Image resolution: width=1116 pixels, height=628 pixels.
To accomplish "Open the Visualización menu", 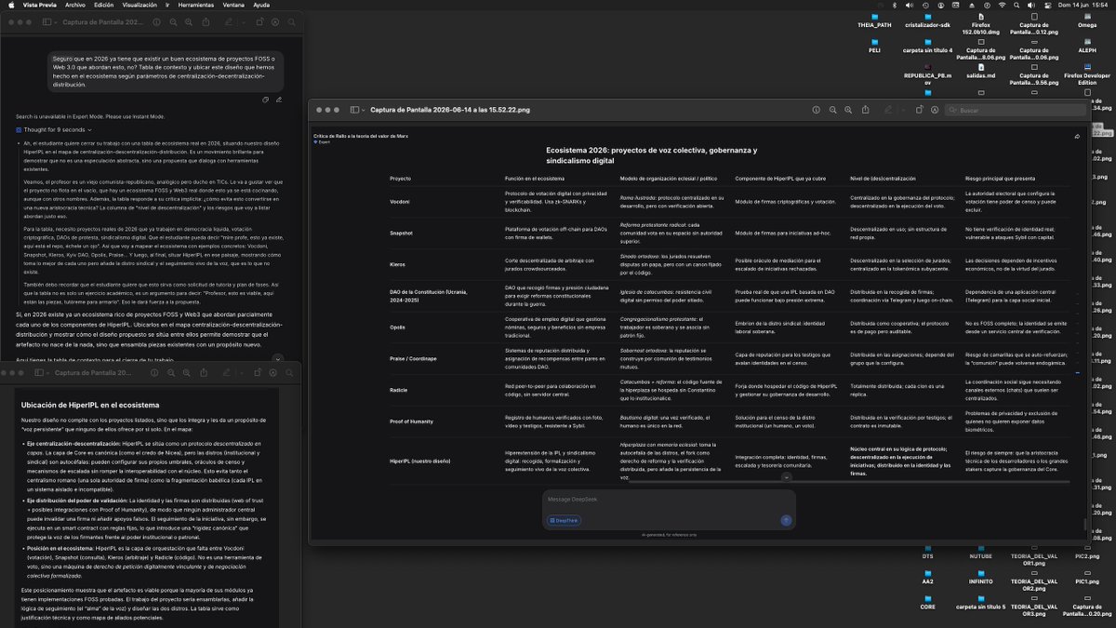I will pyautogui.click(x=139, y=5).
